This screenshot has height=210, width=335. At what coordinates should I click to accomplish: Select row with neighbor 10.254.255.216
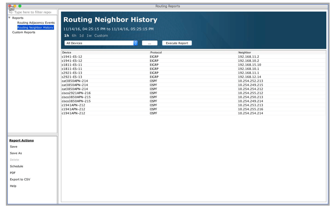(193, 109)
